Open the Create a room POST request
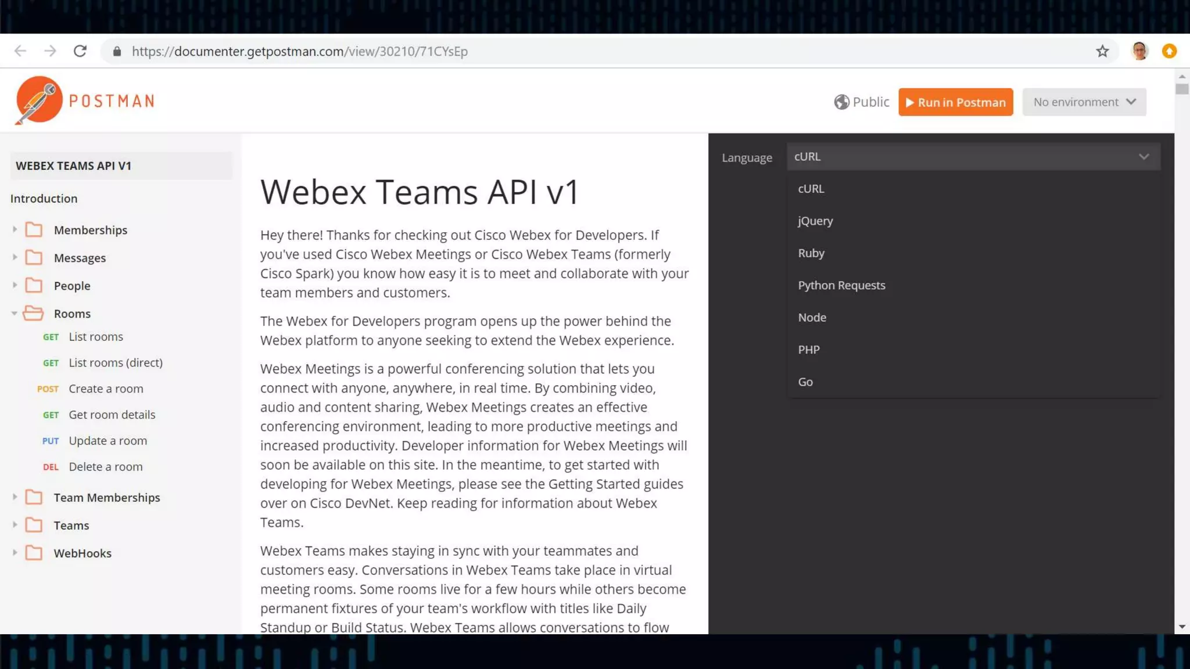Viewport: 1190px width, 669px height. coord(106,389)
